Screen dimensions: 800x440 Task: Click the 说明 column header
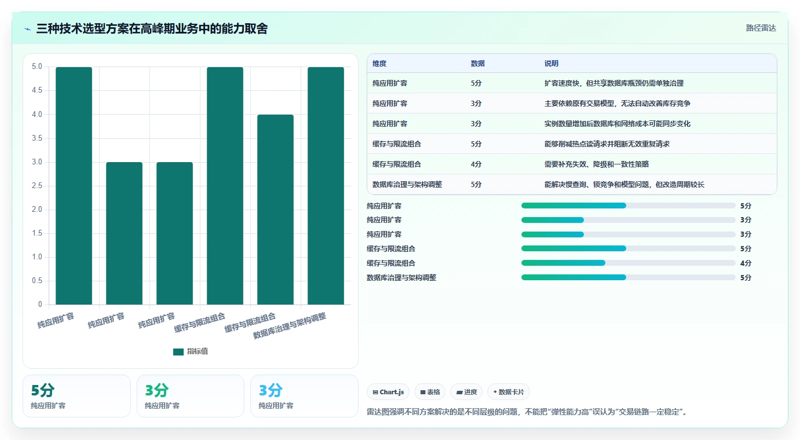[x=551, y=64]
